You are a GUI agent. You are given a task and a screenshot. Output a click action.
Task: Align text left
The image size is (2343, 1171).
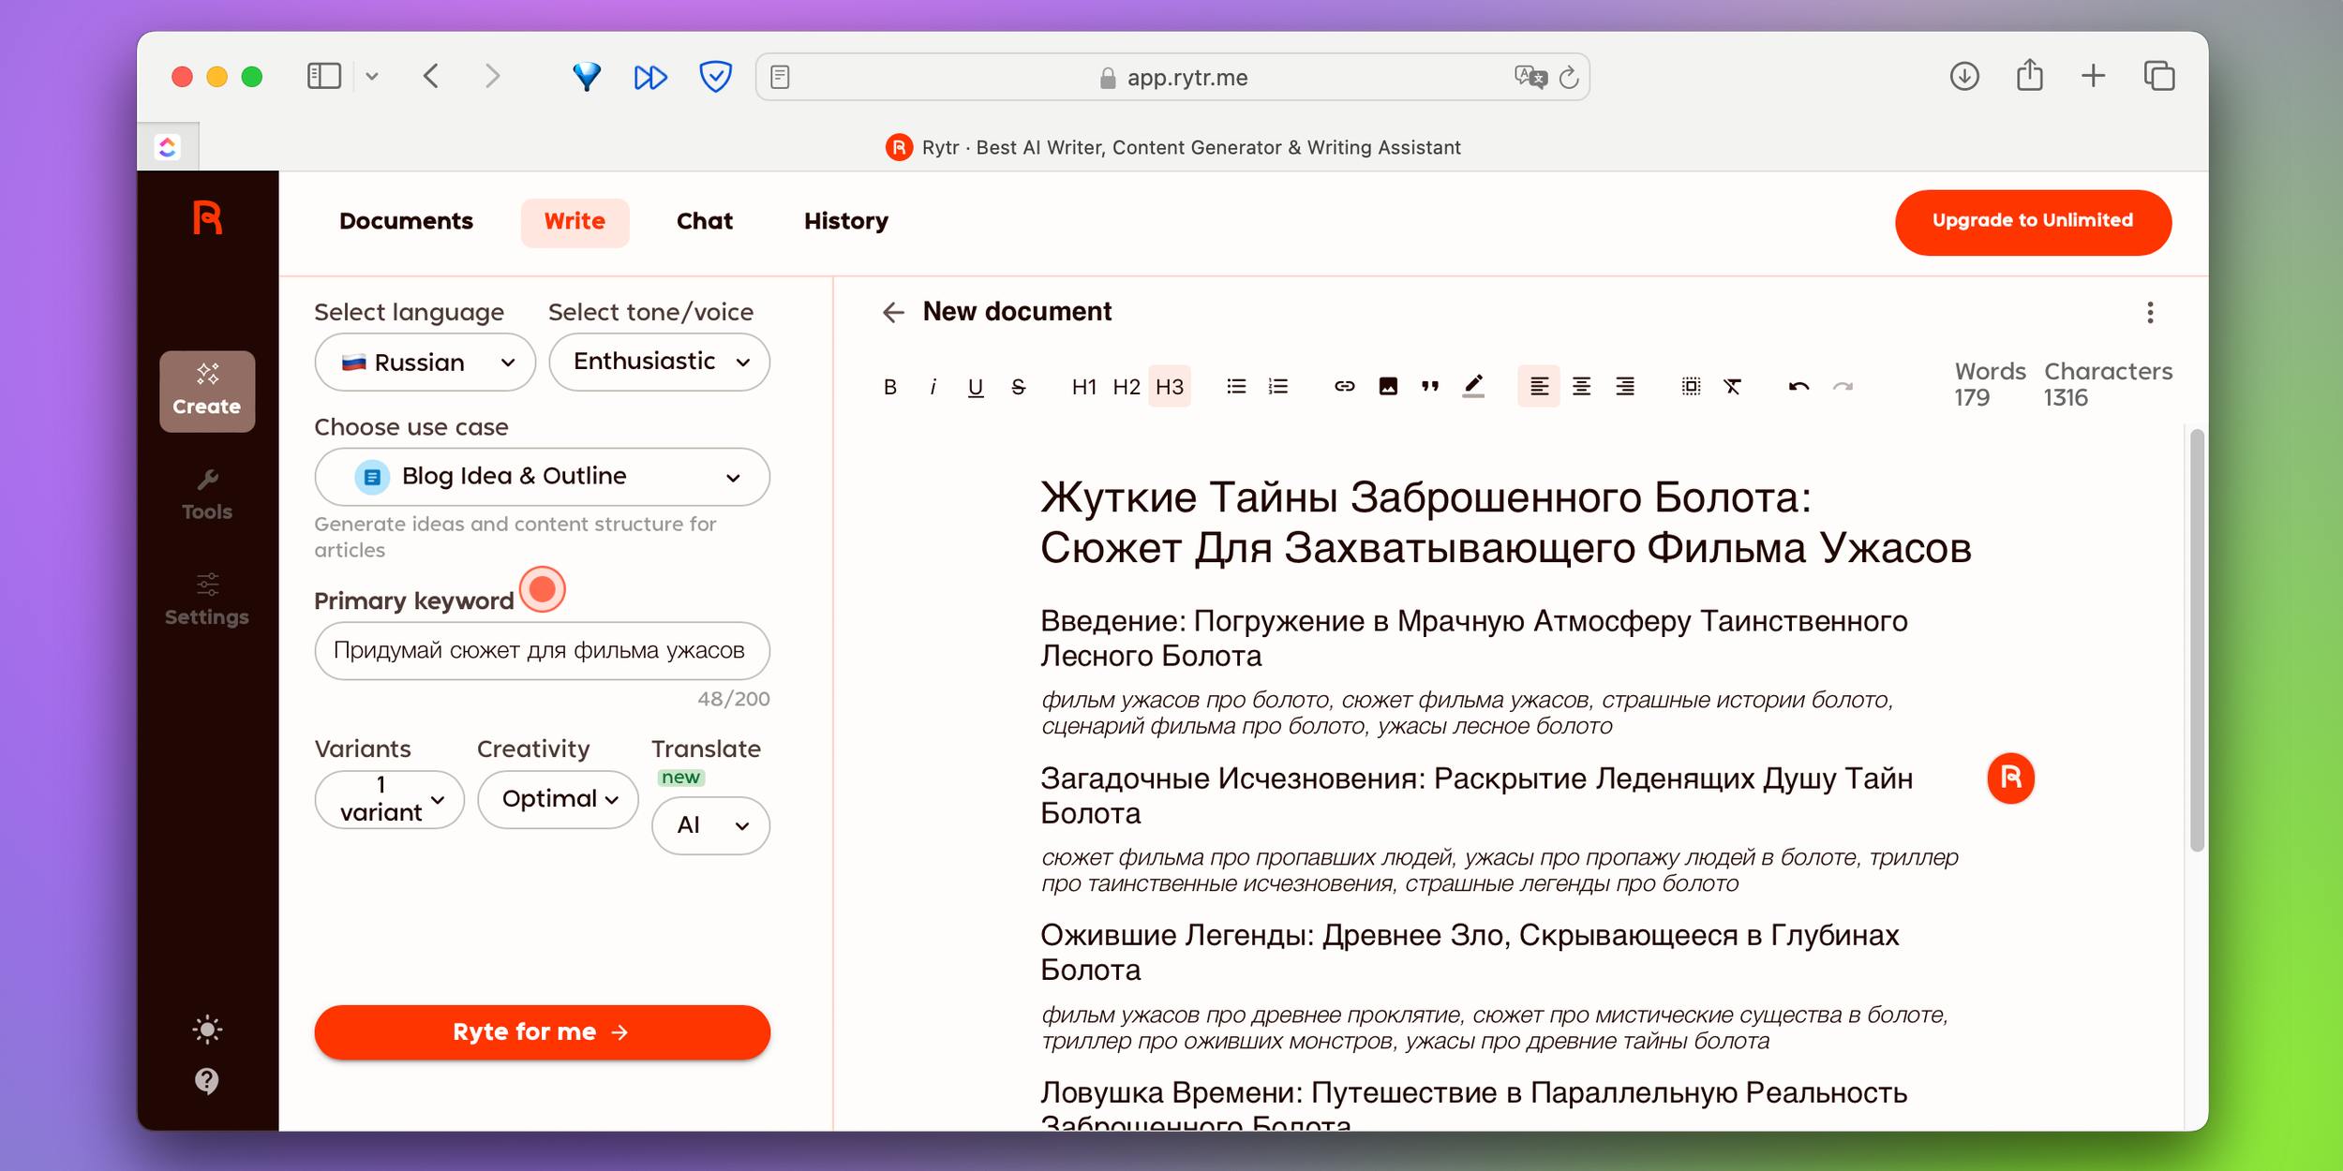(1539, 387)
